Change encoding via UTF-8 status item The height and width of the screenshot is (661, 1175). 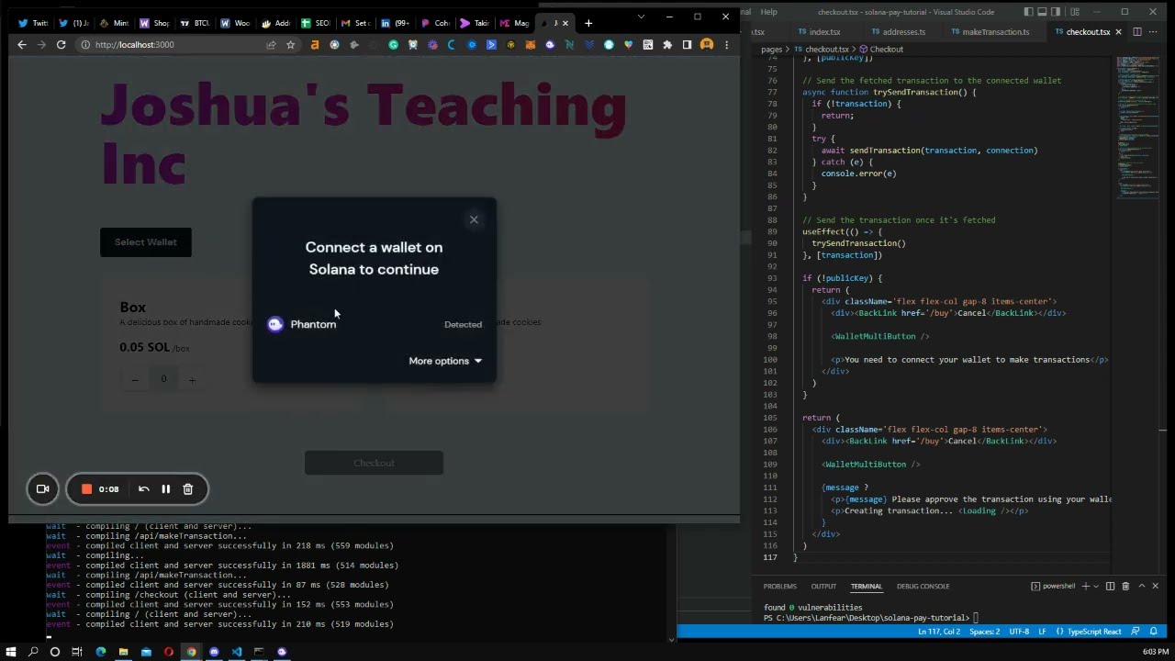[x=1019, y=632]
